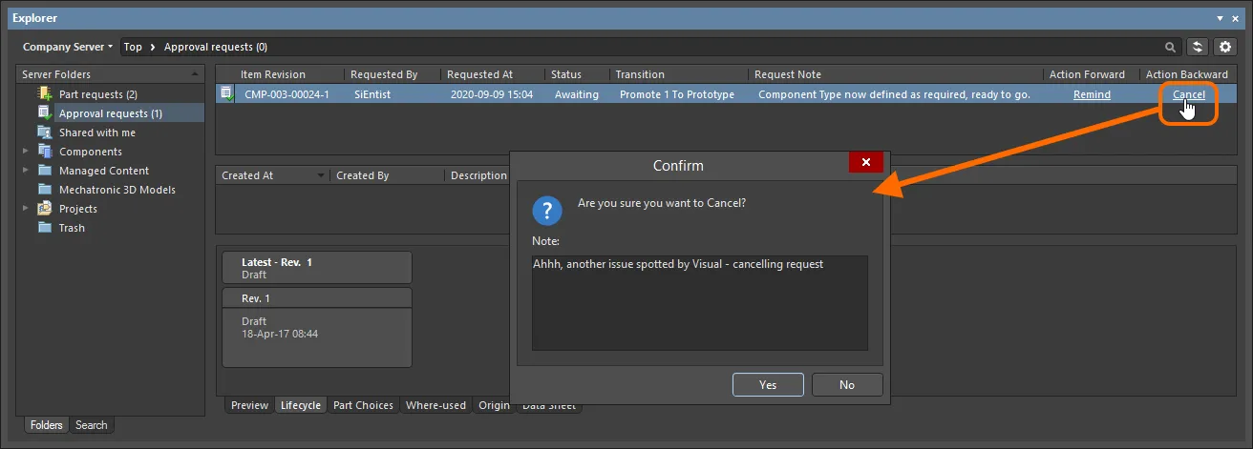Sort by Item Revision column header
This screenshot has height=449, width=1253.
pos(273,74)
